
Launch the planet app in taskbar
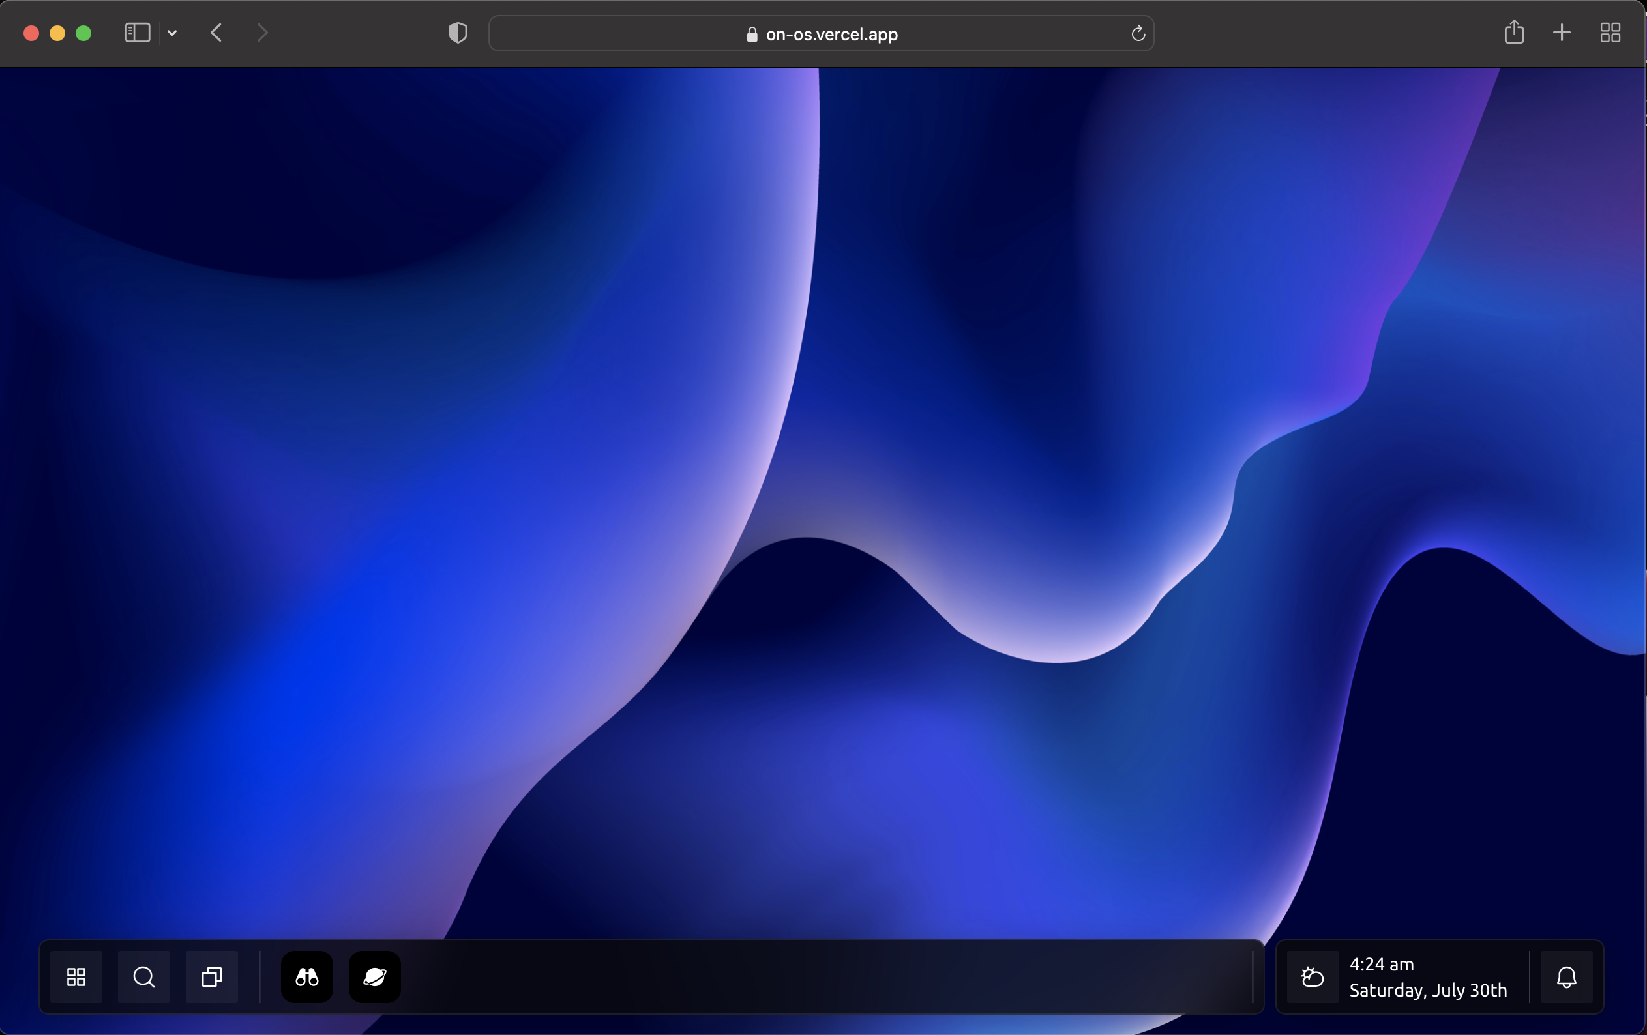375,977
